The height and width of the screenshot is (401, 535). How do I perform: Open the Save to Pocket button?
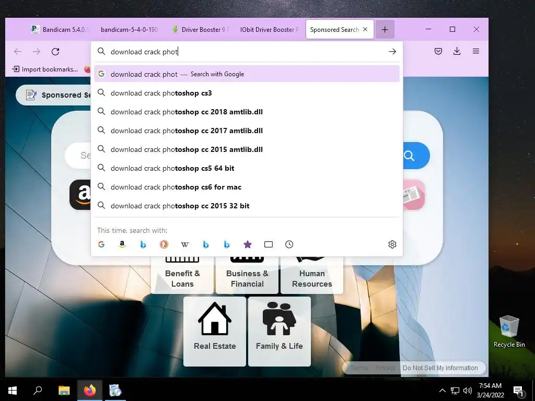438,51
